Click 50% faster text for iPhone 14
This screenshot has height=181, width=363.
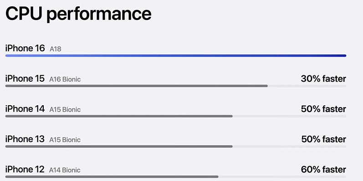pyautogui.click(x=323, y=109)
